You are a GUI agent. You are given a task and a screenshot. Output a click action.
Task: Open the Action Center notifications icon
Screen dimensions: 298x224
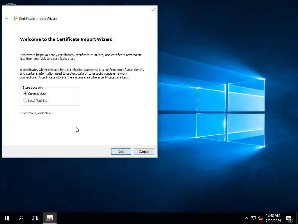click(x=289, y=218)
